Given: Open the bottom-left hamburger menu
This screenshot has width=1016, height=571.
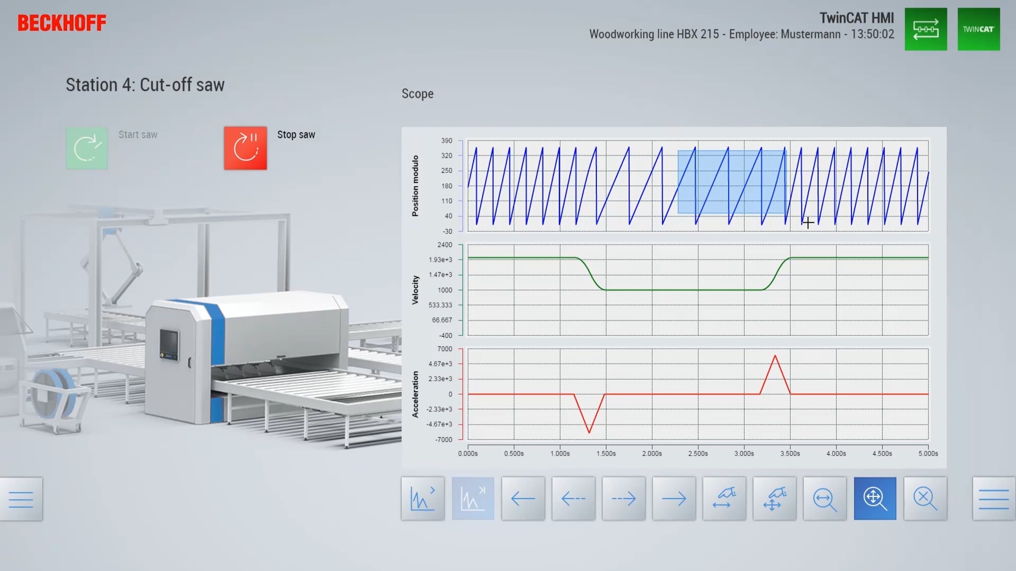Looking at the screenshot, I should click(21, 499).
